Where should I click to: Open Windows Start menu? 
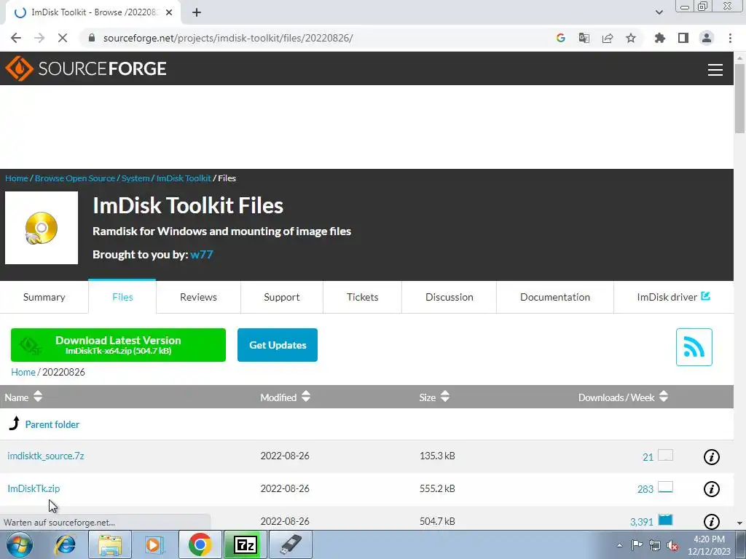coord(19,544)
